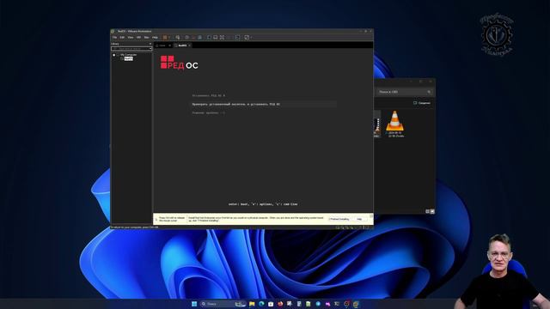Click the single-window console view icon
Viewport: 550px width, 309px height.
click(216, 37)
